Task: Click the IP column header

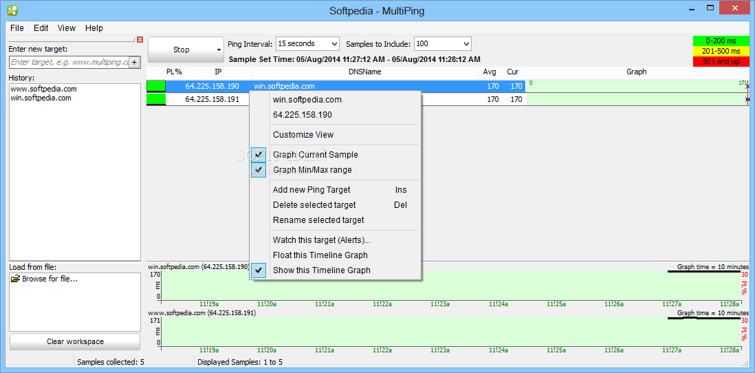Action: click(x=218, y=72)
